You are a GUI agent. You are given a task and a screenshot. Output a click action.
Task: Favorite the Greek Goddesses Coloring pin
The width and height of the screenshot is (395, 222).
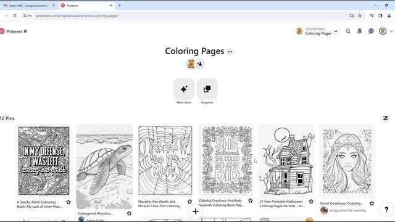(x=372, y=203)
